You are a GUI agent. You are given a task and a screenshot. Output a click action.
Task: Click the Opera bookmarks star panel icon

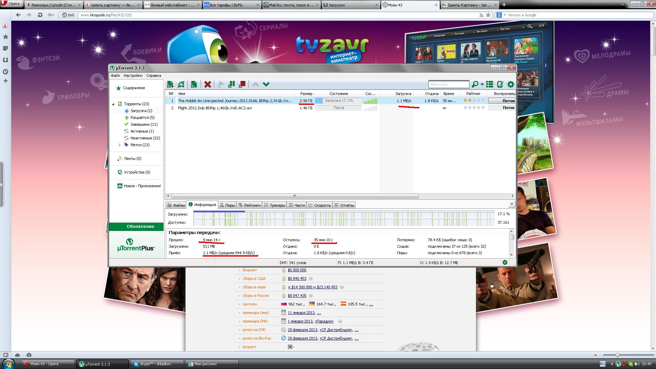click(x=5, y=37)
